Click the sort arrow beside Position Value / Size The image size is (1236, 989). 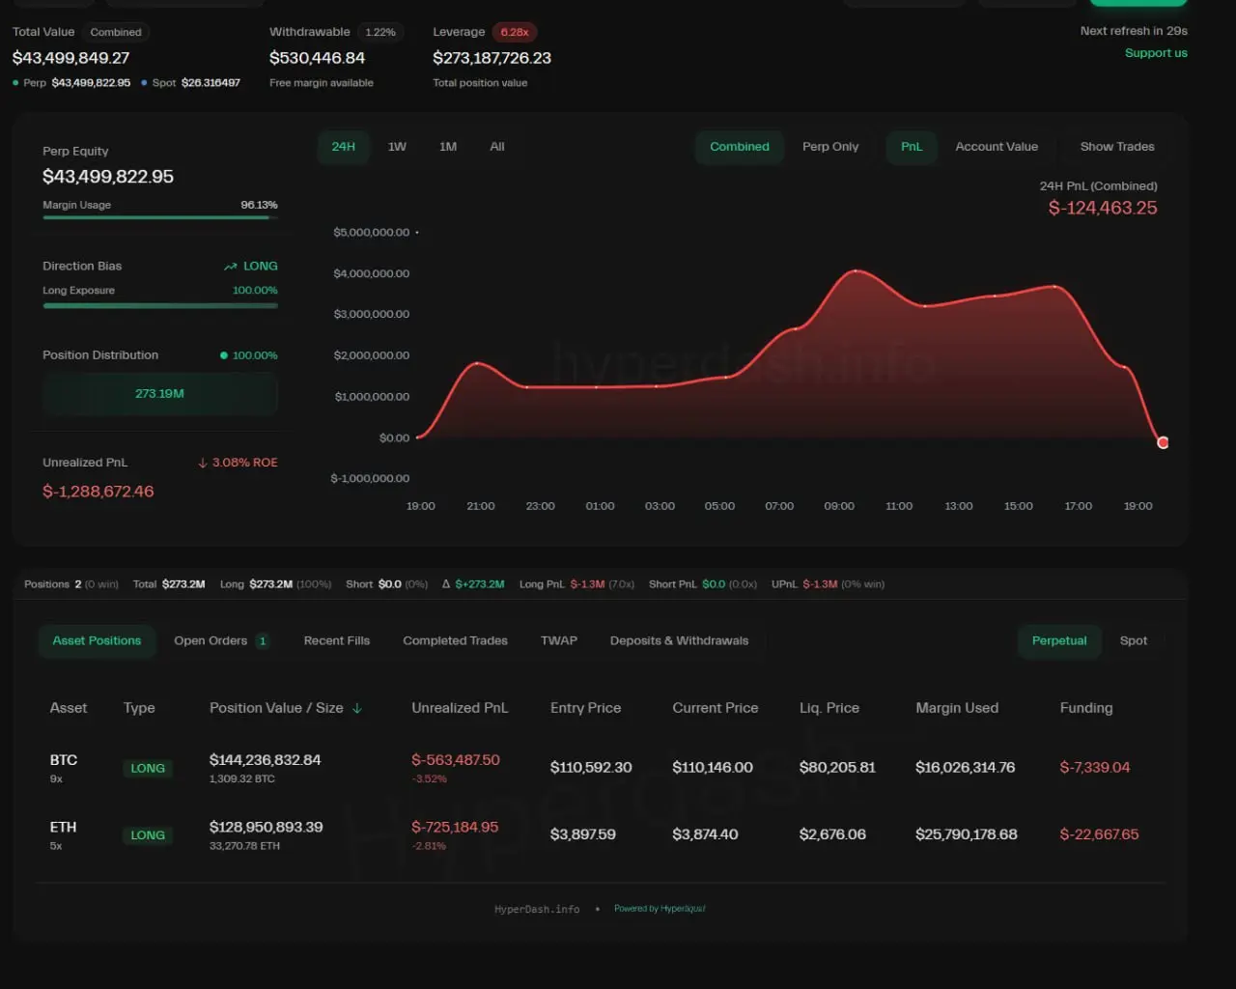(x=357, y=708)
